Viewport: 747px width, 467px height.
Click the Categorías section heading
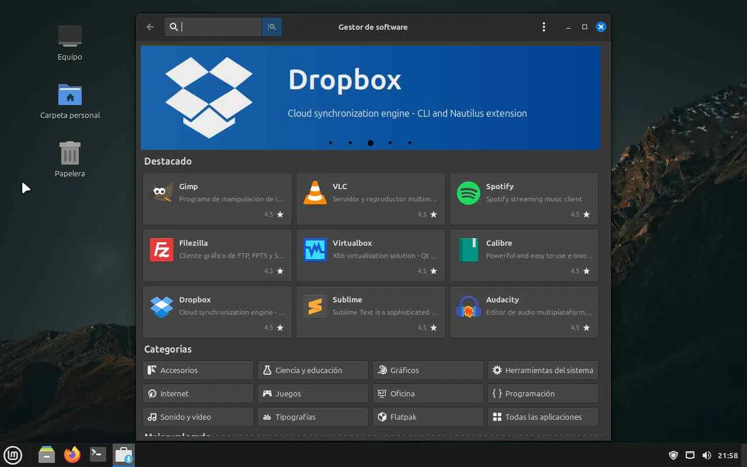click(168, 349)
